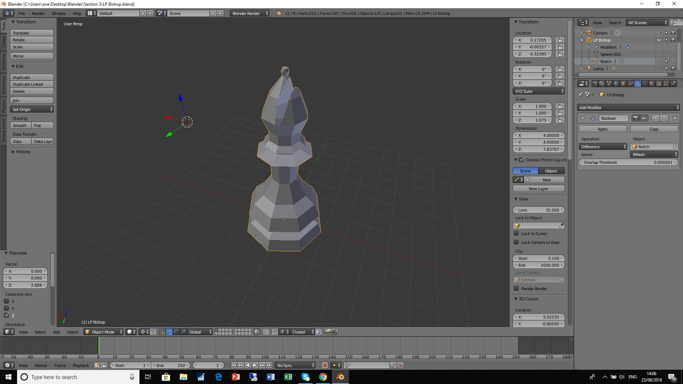The image size is (683, 384).
Task: Remove the Boolean modifier with its X
Action: coord(675,118)
